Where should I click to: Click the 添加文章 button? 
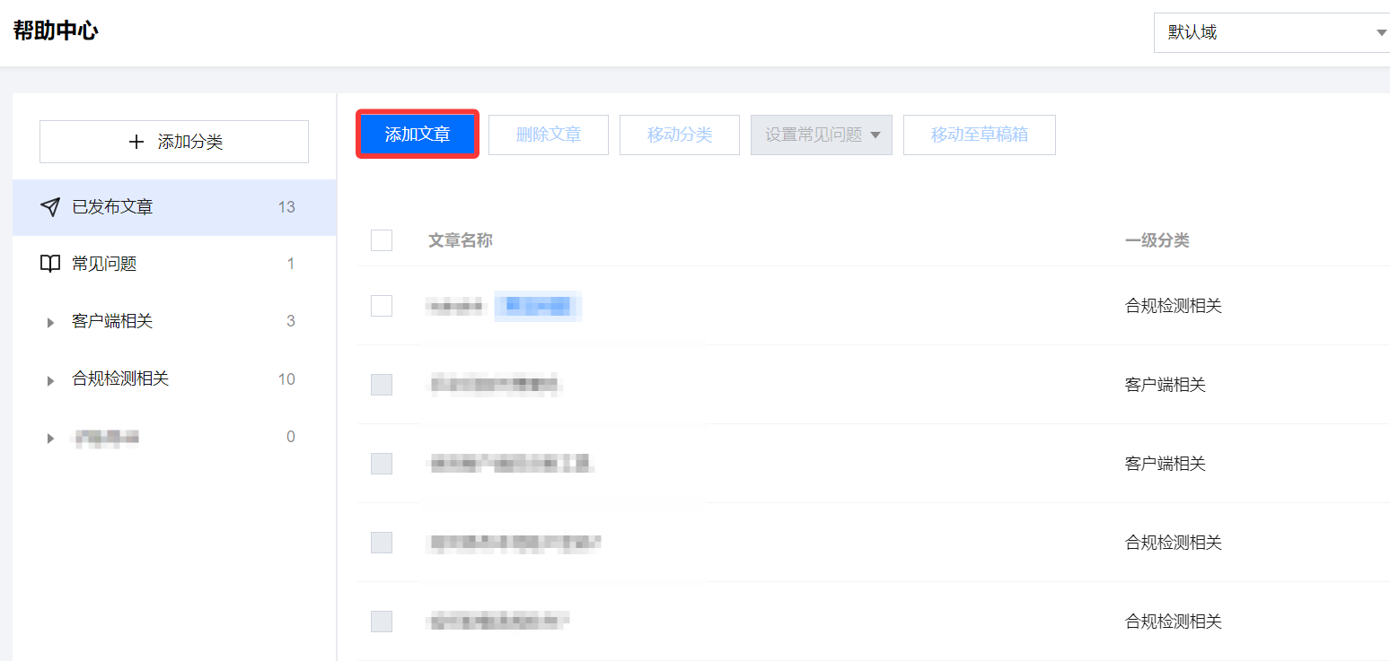[418, 135]
